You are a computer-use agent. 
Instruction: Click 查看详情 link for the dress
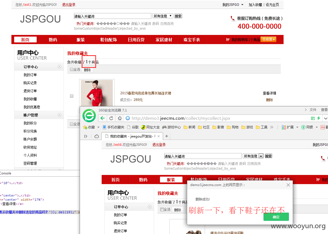click(269, 93)
